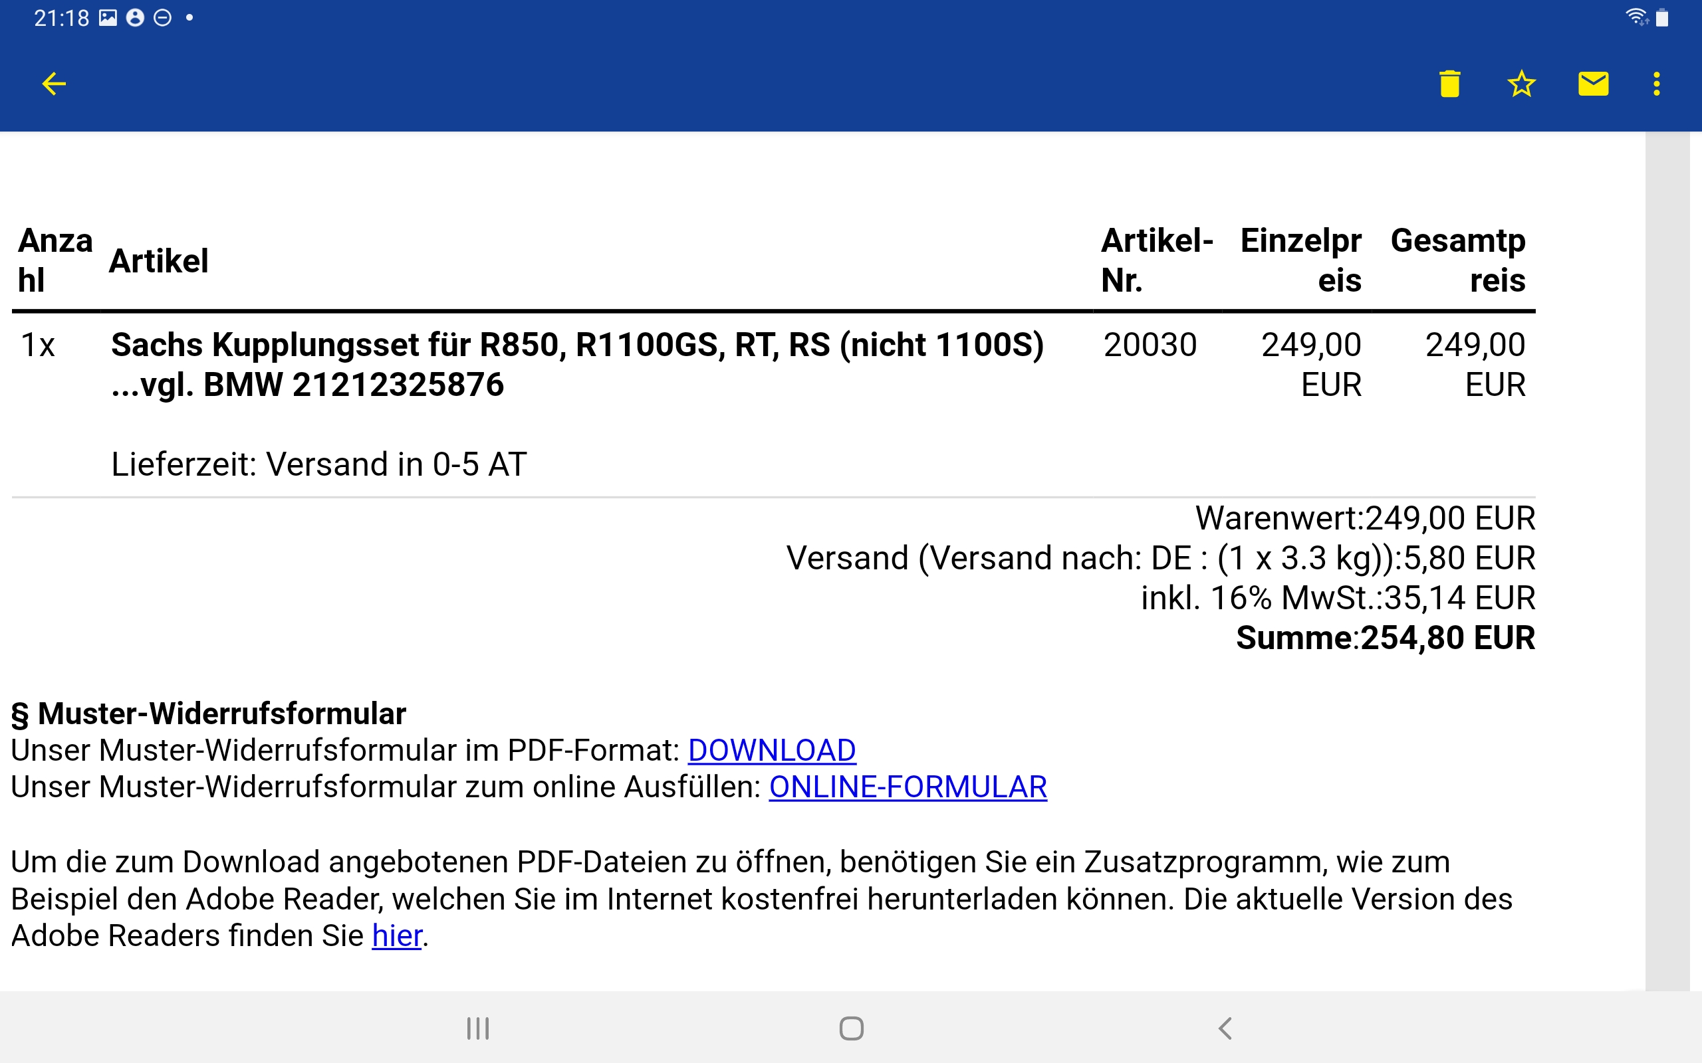Tap the Muster-Widerrufsformular heading
Viewport: 1702px width, 1063px height.
(209, 714)
